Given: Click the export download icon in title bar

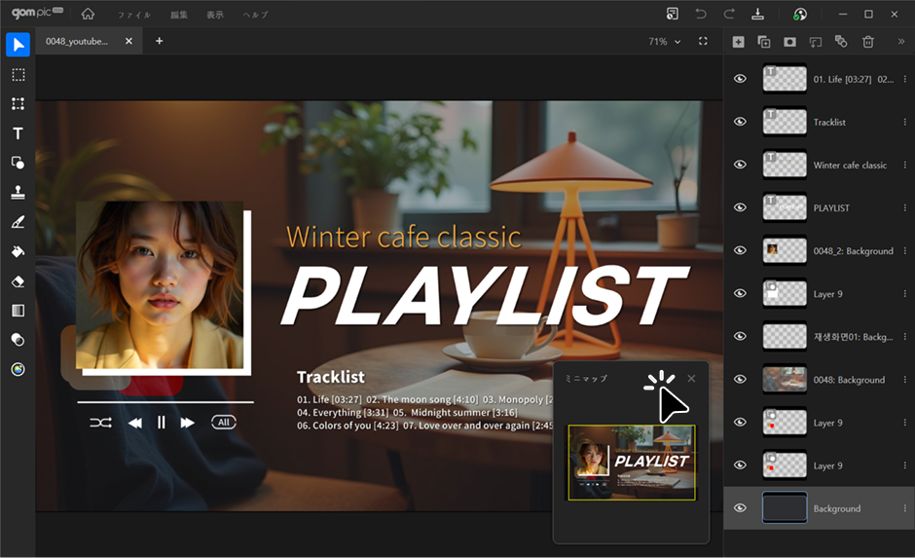Looking at the screenshot, I should [x=758, y=14].
